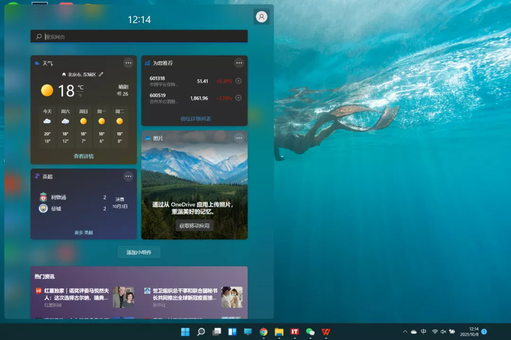
Task: Open File Explorer from taskbar
Action: [x=279, y=331]
